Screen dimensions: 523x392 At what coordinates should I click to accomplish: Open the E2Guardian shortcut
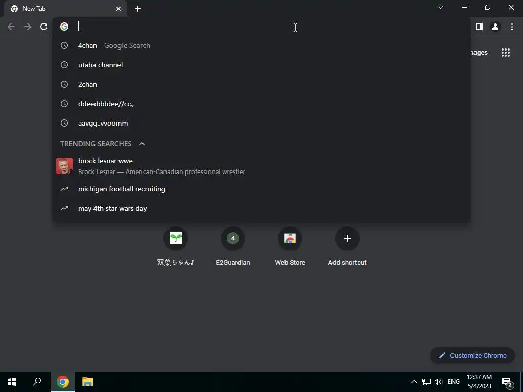point(233,246)
